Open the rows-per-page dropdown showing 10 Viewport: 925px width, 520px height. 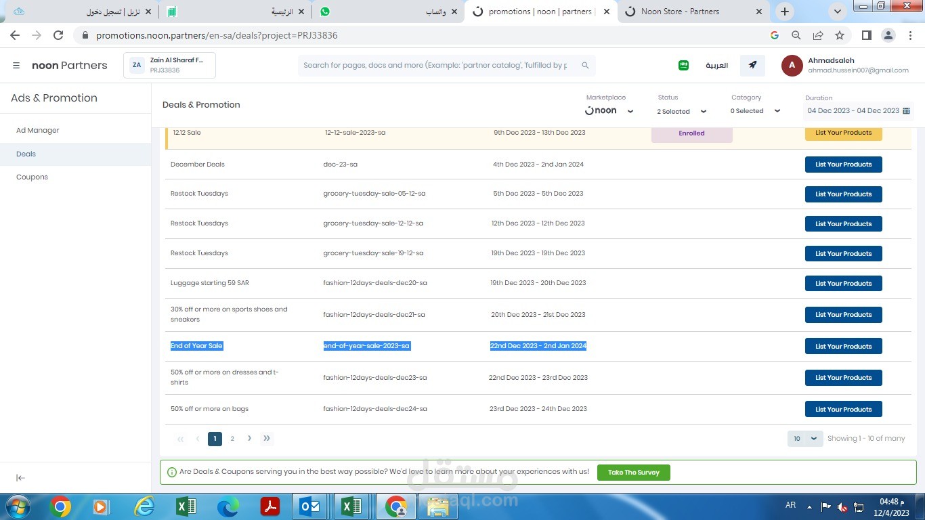[805, 439]
